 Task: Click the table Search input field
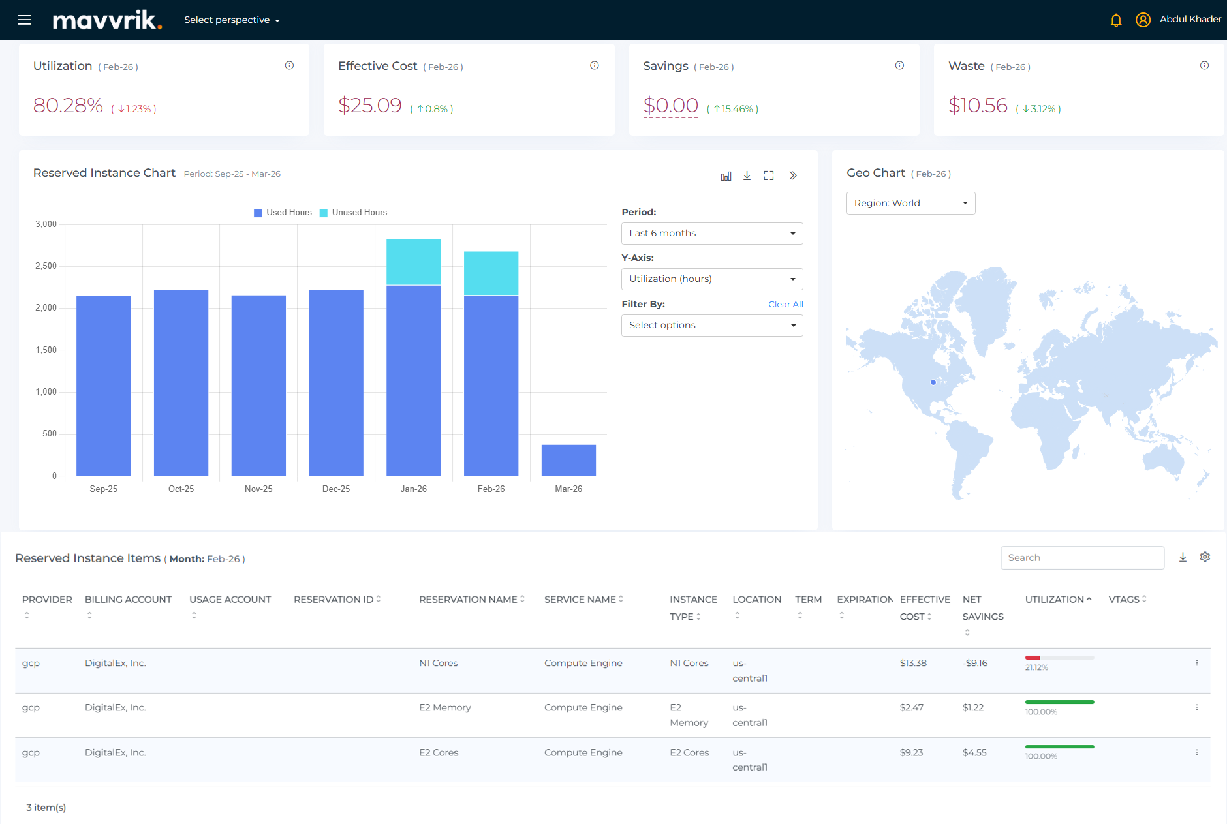[x=1081, y=558]
